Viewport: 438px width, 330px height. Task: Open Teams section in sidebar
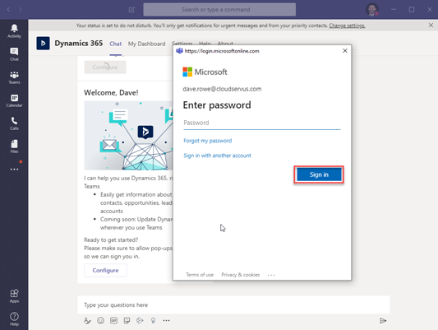[x=14, y=77]
